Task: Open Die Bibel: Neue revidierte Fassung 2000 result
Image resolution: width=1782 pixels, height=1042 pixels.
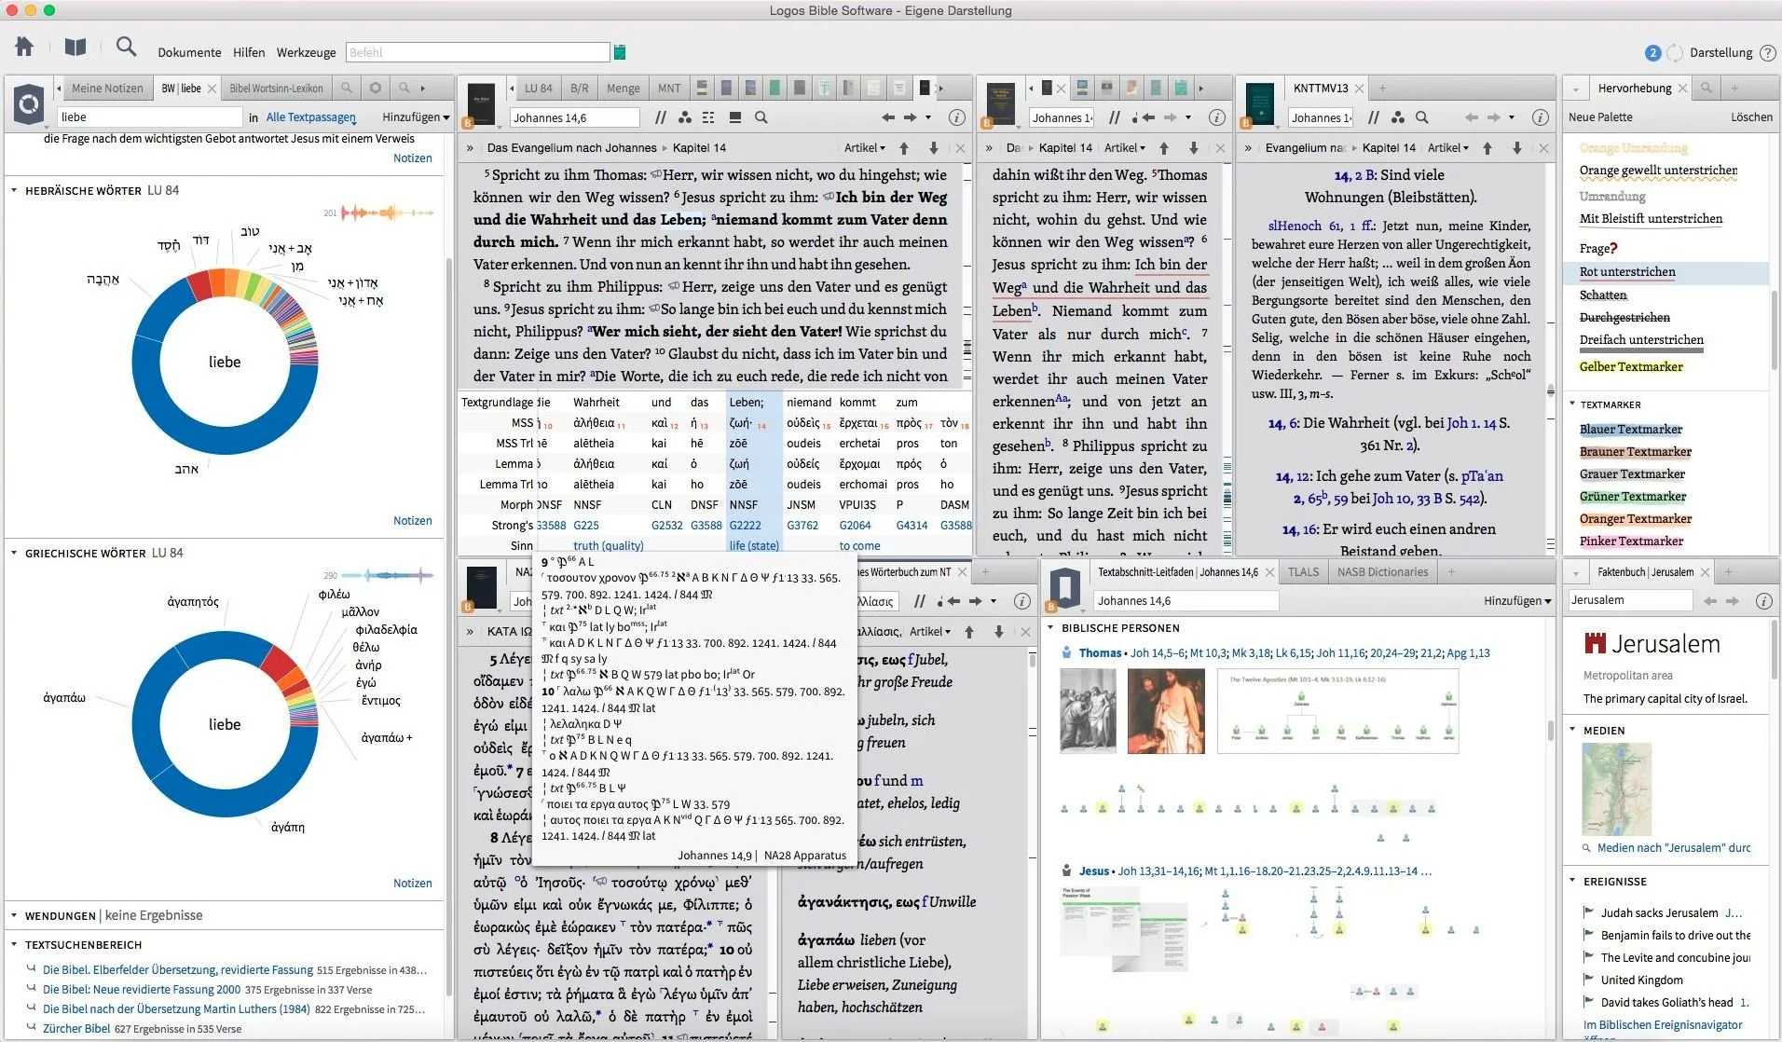Action: pyautogui.click(x=142, y=990)
